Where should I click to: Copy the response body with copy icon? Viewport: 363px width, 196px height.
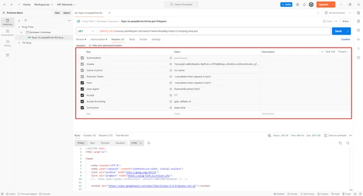tap(340, 143)
